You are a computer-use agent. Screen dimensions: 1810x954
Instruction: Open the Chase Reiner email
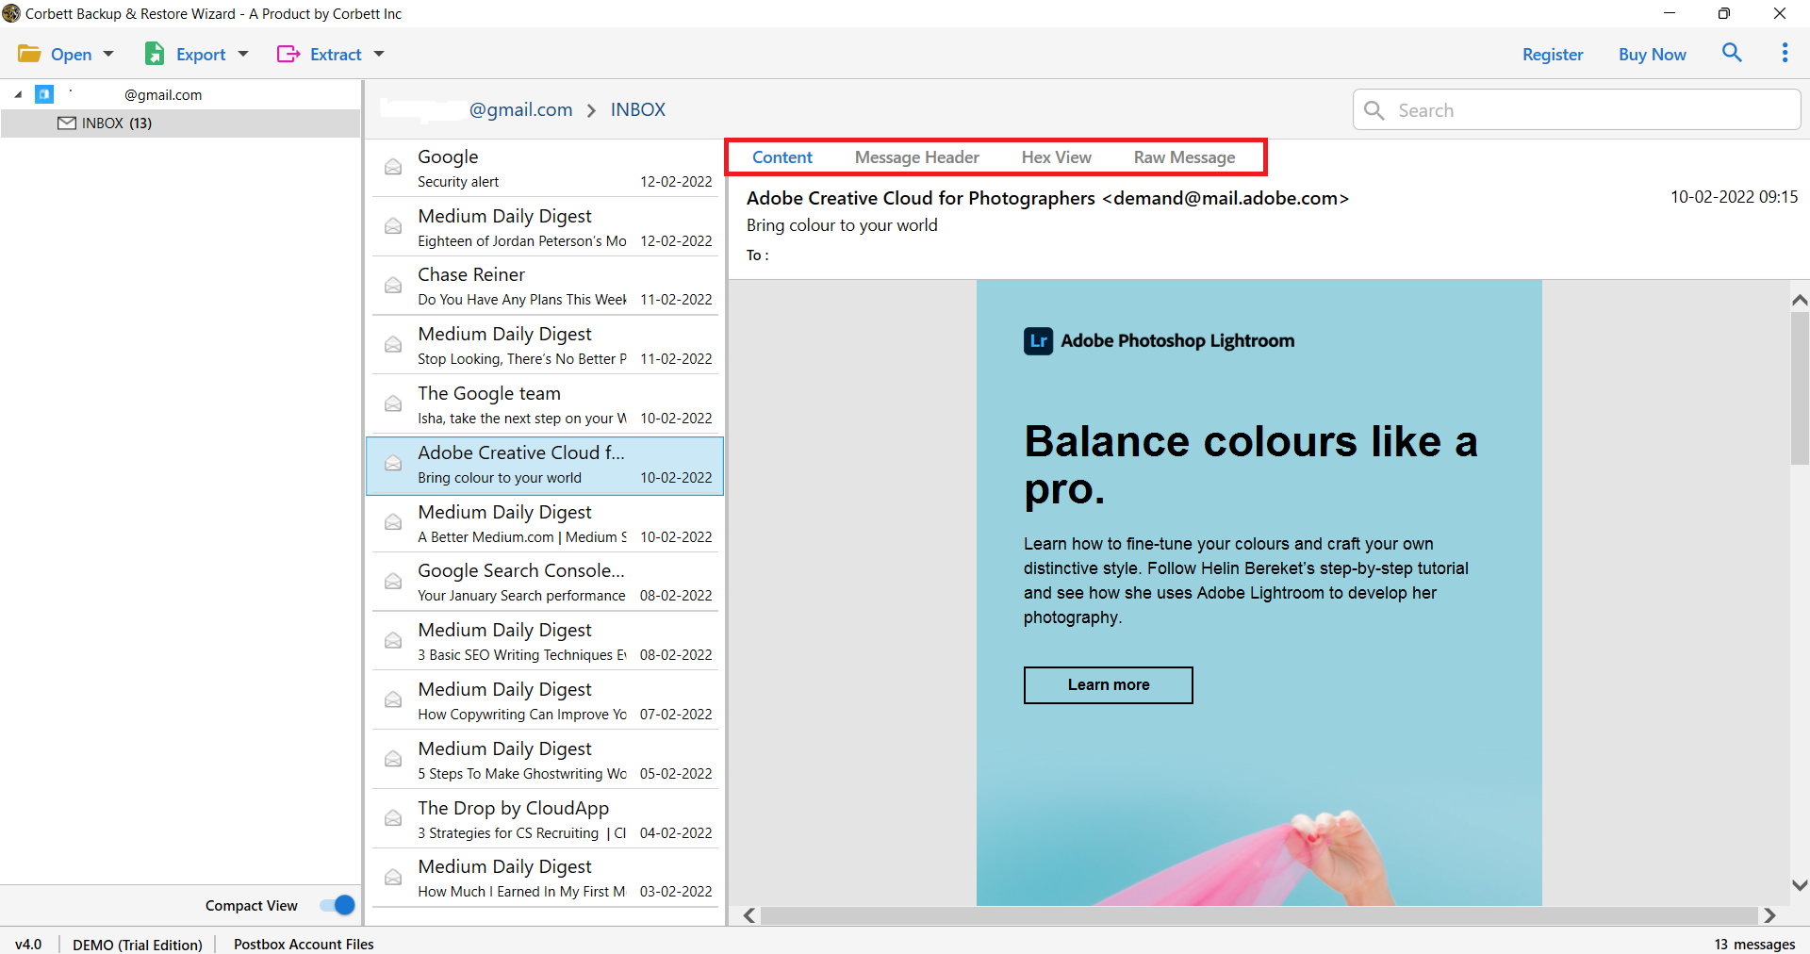[545, 286]
